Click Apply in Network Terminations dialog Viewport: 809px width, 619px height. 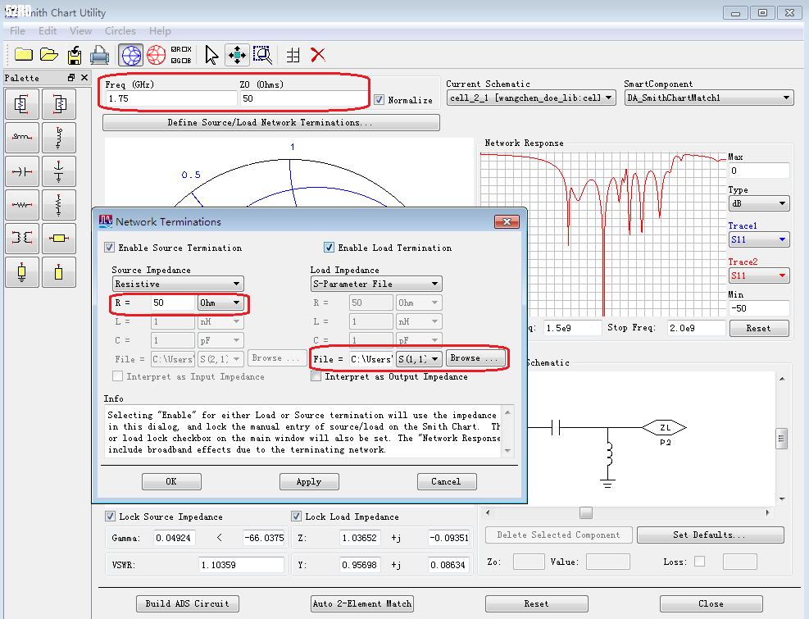coord(309,482)
